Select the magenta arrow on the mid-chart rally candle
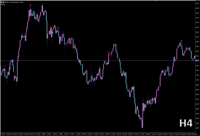This screenshot has height=136, width=200. click(109, 53)
